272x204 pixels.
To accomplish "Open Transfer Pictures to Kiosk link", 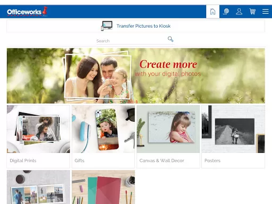I will [x=143, y=26].
